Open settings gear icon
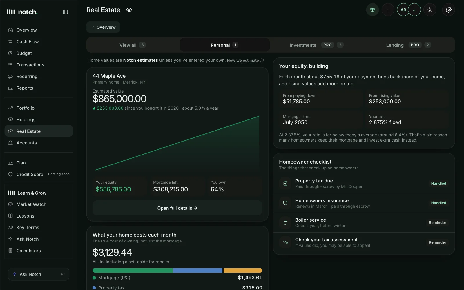464x290 pixels. 449,10
